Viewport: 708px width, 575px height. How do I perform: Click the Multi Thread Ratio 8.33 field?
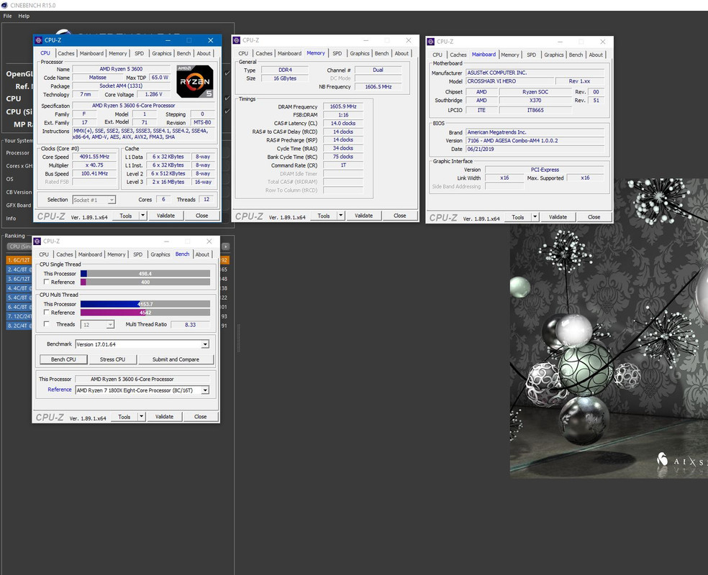point(190,324)
